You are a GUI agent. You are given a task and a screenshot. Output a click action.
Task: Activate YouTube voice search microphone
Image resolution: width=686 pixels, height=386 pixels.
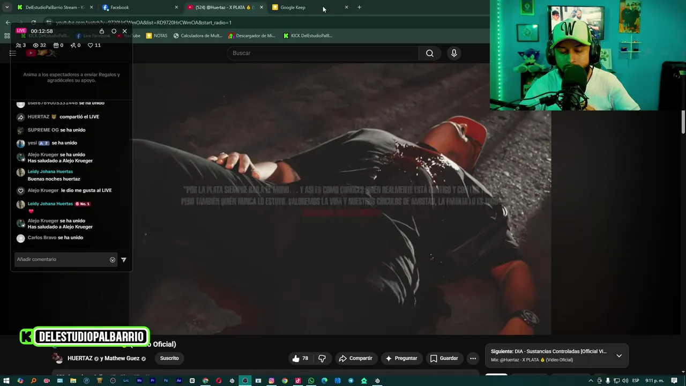point(454,53)
